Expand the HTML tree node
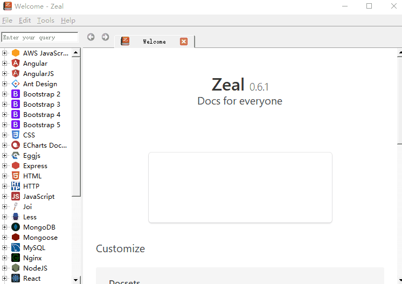 point(4,176)
